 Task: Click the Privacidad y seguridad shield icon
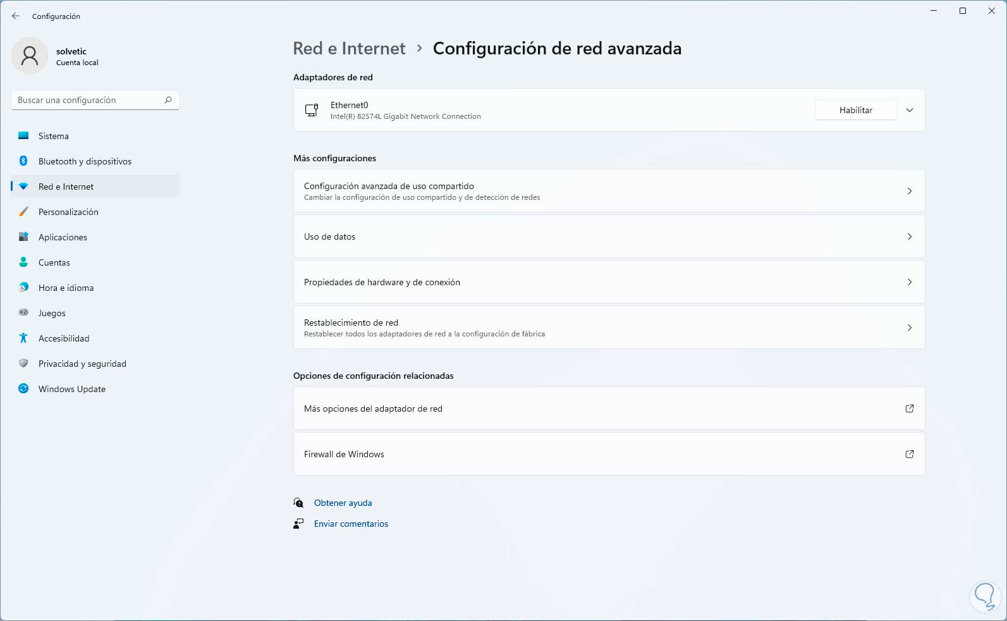[x=23, y=364]
